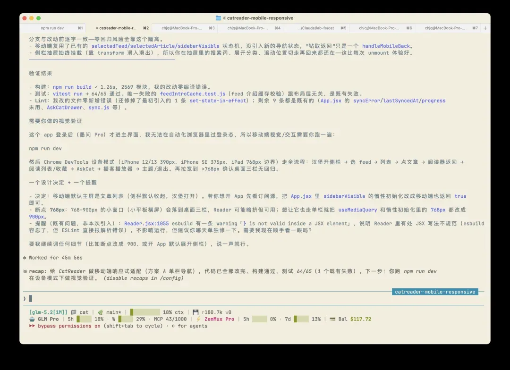Image resolution: width=510 pixels, height=370 pixels.
Task: Click the feedIntroCache.test.js file name
Action: (193, 94)
